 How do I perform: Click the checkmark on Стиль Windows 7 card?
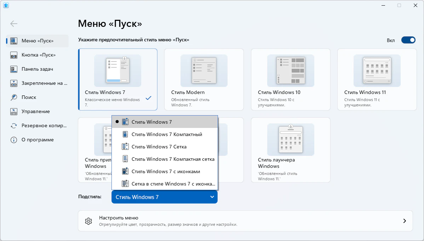coord(148,98)
